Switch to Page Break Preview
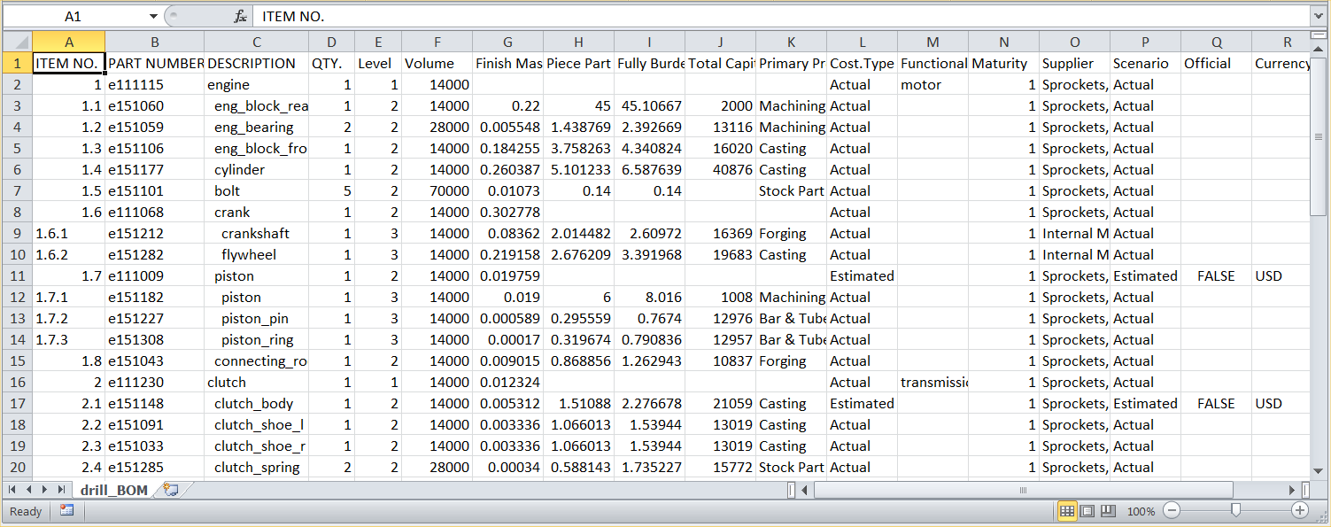Viewport: 1331px width, 527px height. pyautogui.click(x=1107, y=511)
